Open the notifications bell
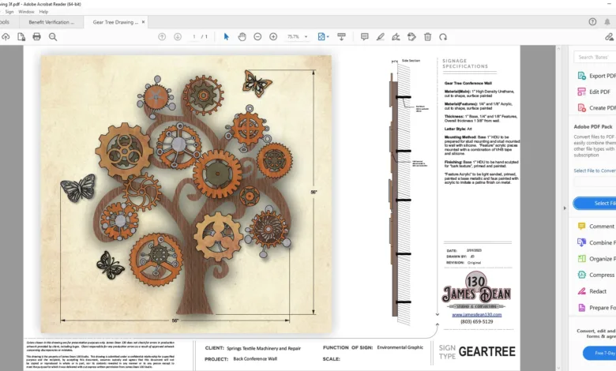This screenshot has height=371, width=616. [607, 22]
